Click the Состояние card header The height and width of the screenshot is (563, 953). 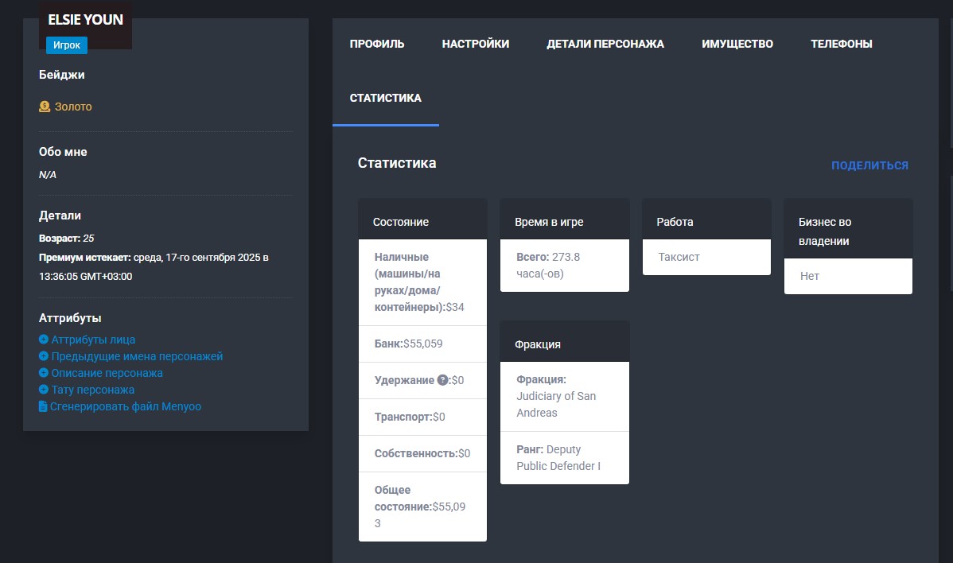coord(422,219)
